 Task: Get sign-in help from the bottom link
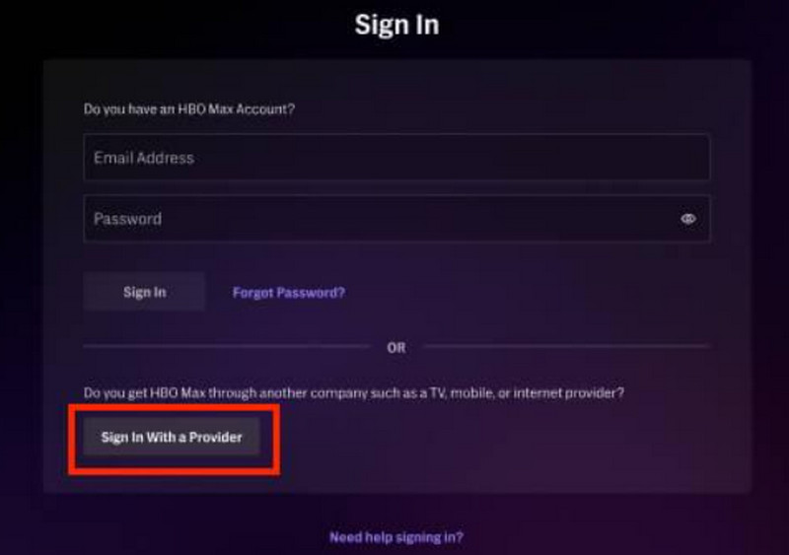point(396,537)
